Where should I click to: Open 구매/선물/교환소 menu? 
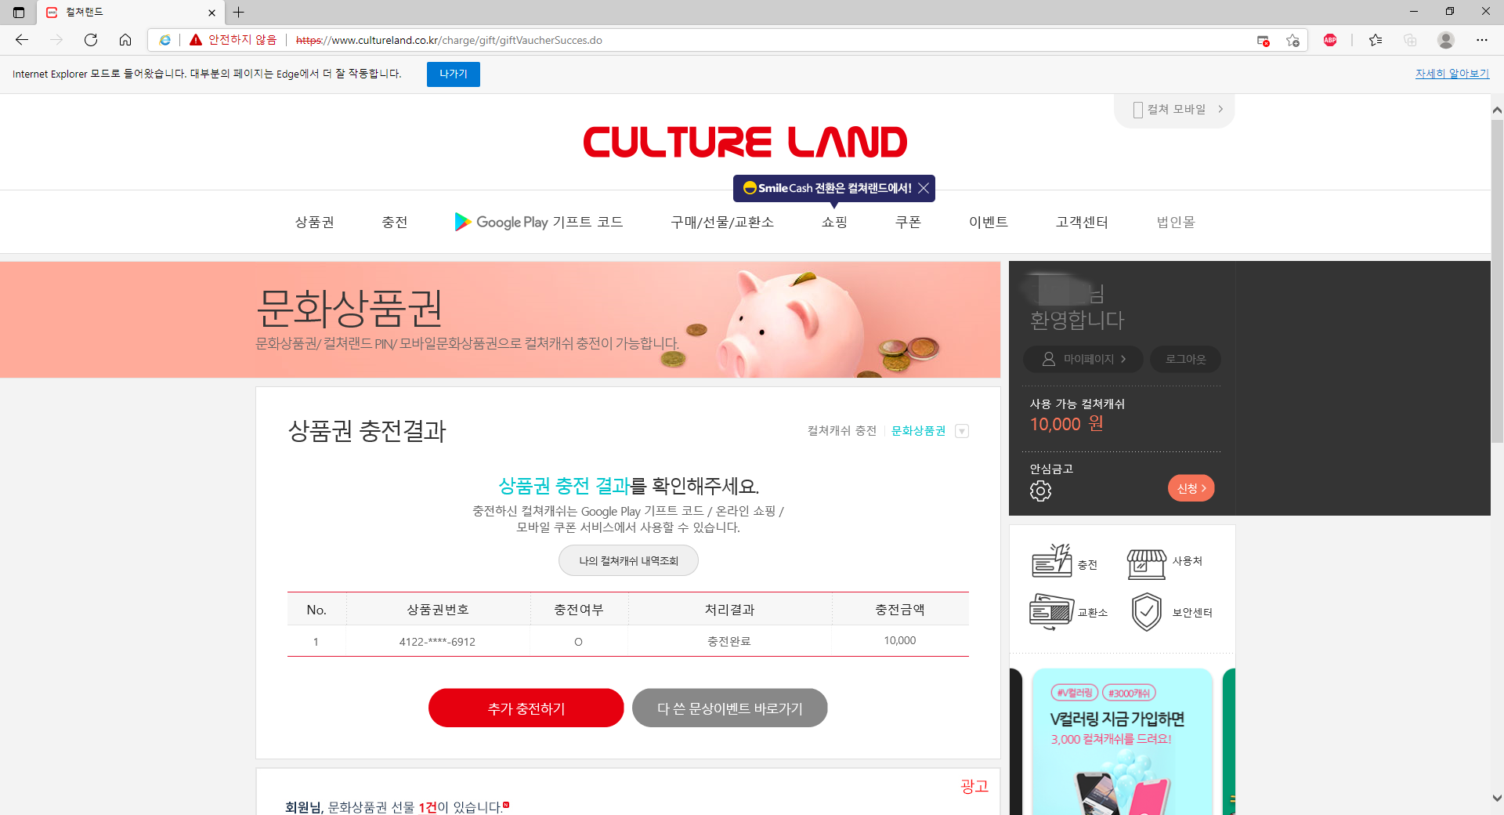pos(722,223)
